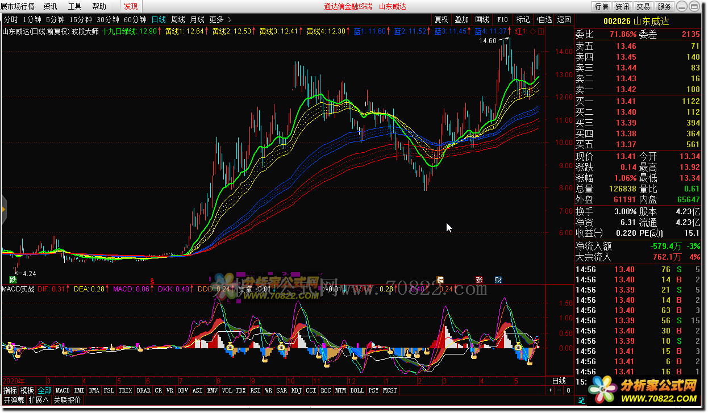Select the OBV indicator tab

tap(183, 390)
